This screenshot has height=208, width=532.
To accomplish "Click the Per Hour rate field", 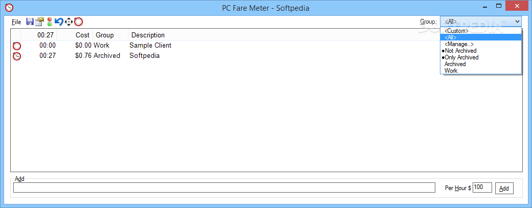I will pyautogui.click(x=482, y=188).
